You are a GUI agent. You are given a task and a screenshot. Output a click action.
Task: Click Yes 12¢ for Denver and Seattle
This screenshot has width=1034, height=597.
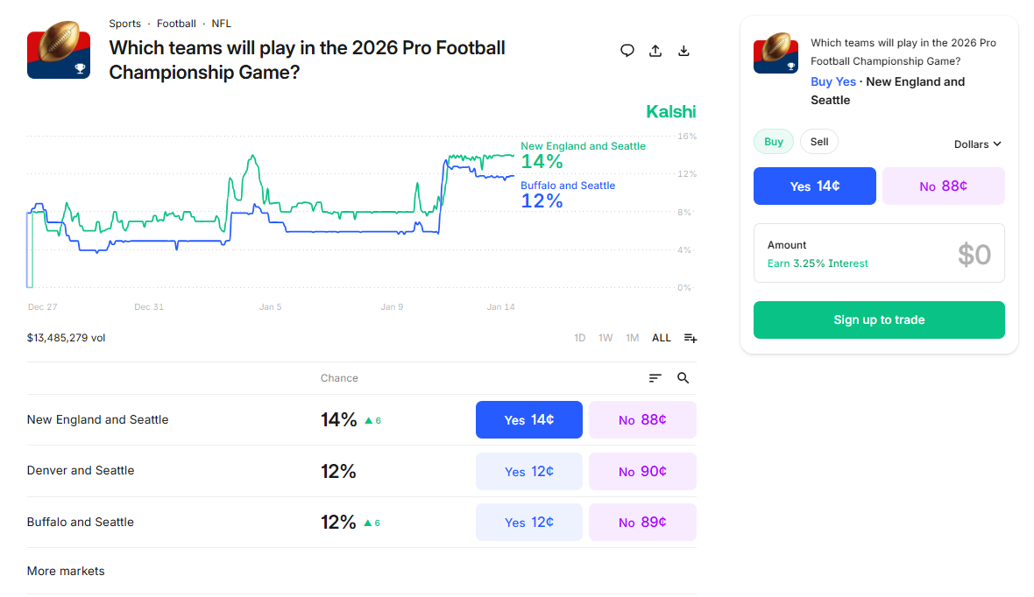click(x=528, y=469)
